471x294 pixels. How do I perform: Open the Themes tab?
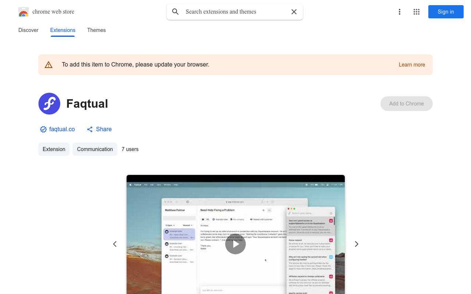coord(96,30)
